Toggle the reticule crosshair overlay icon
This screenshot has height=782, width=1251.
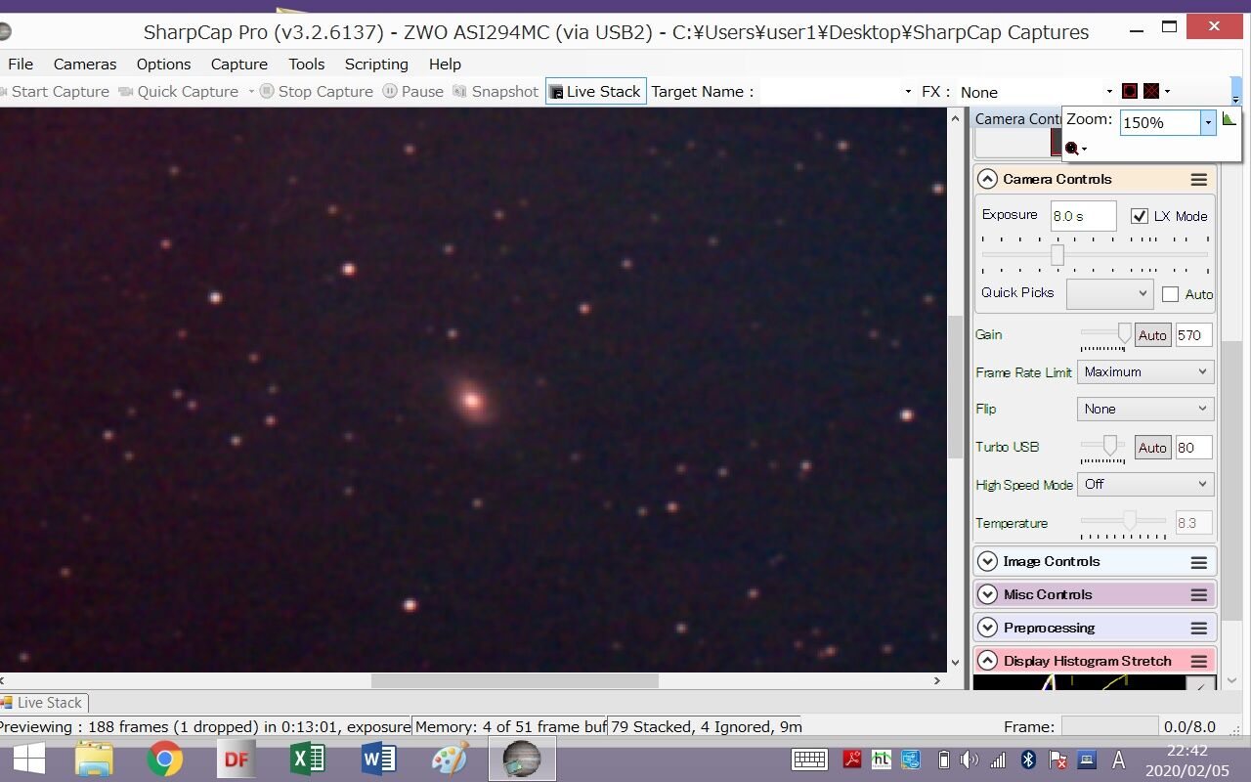tap(1151, 91)
